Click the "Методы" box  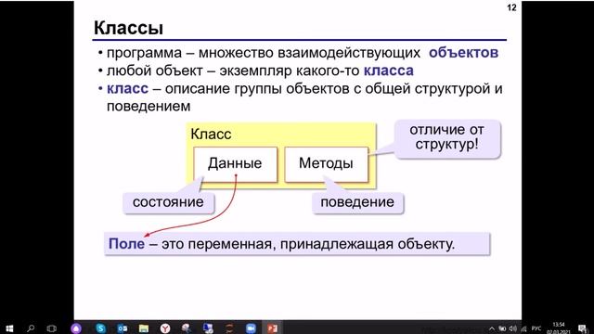(326, 164)
